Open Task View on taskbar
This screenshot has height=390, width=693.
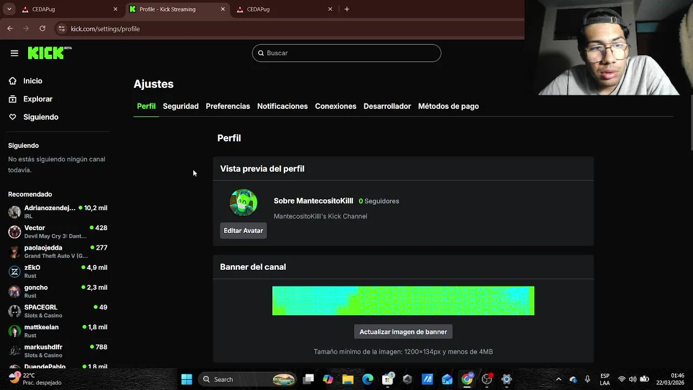tap(308, 379)
